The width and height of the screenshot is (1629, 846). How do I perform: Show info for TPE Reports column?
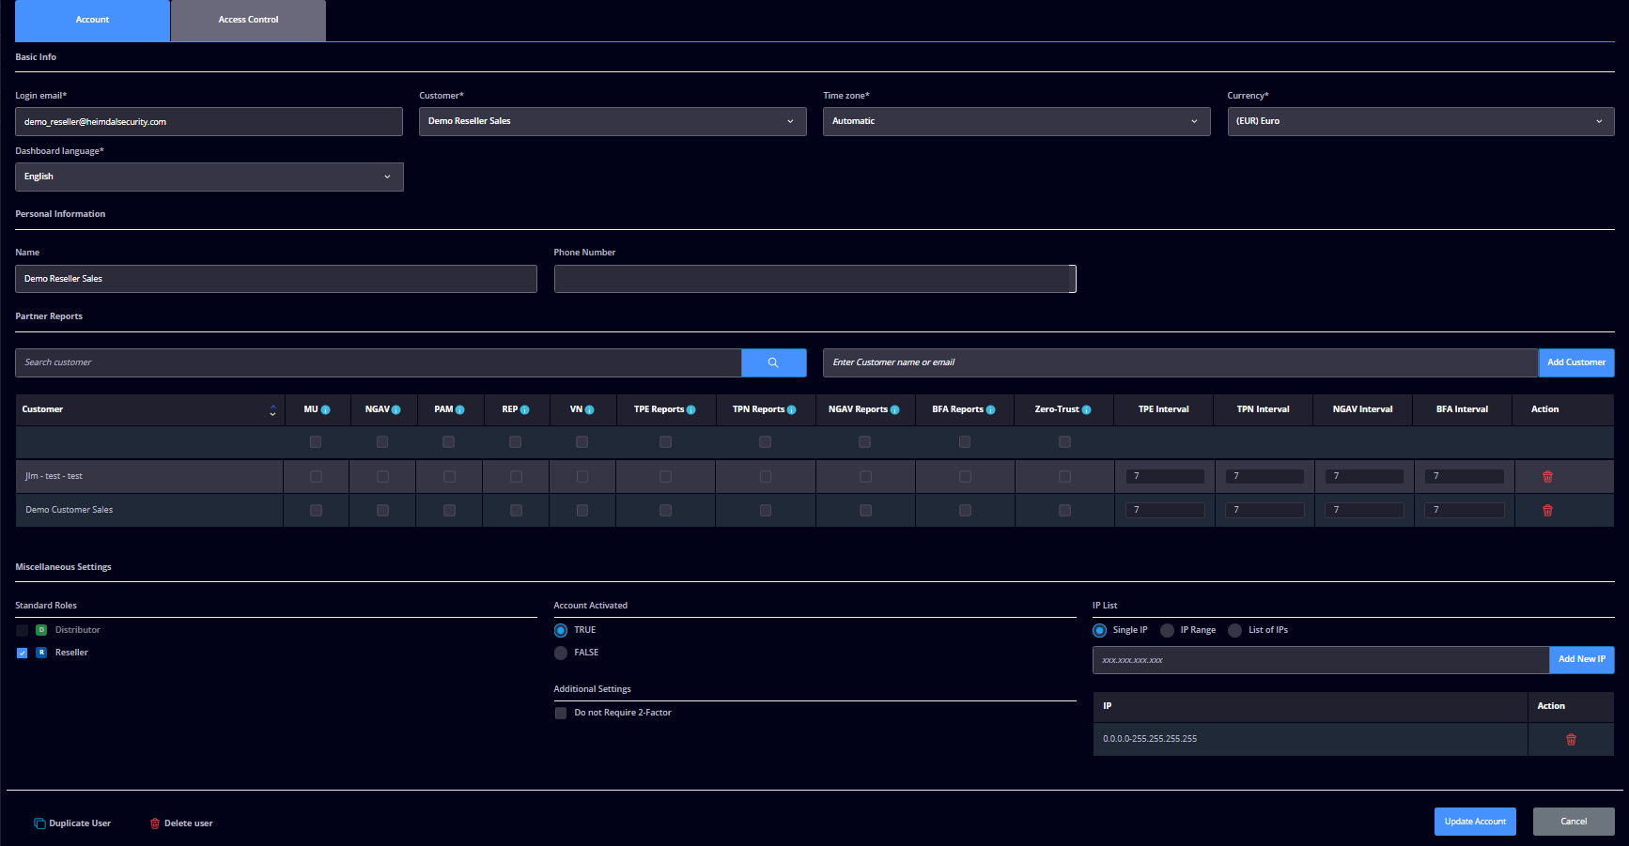point(691,410)
